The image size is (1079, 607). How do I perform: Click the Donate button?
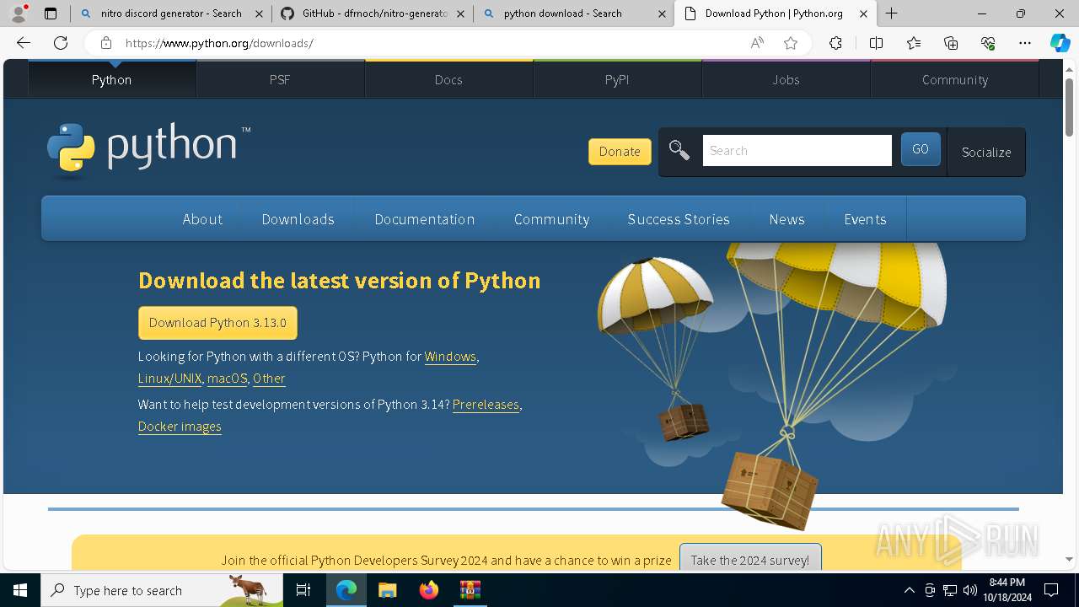(620, 152)
